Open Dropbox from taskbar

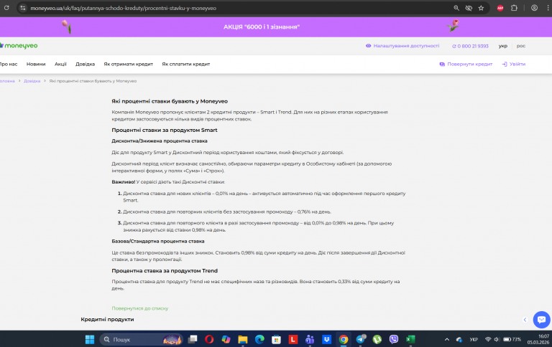pos(327,339)
